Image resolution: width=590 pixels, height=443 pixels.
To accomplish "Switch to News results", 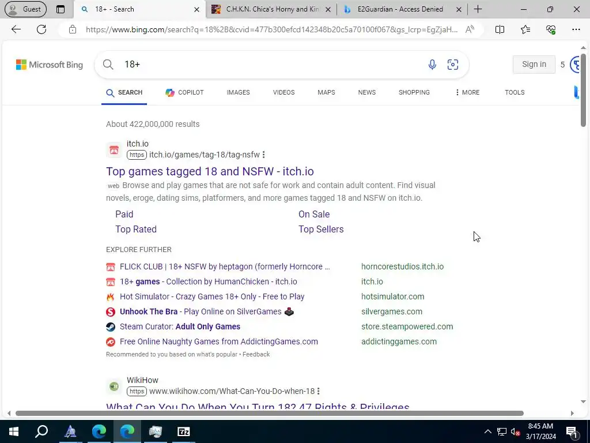I will tap(367, 92).
